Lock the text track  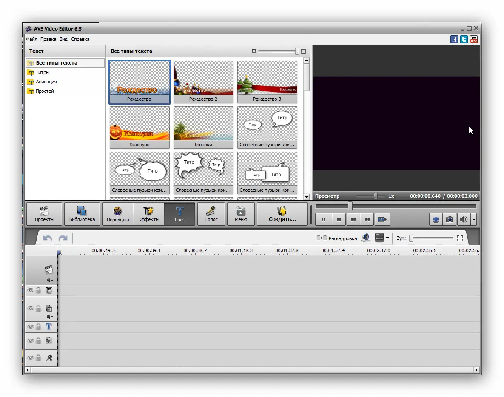point(38,327)
